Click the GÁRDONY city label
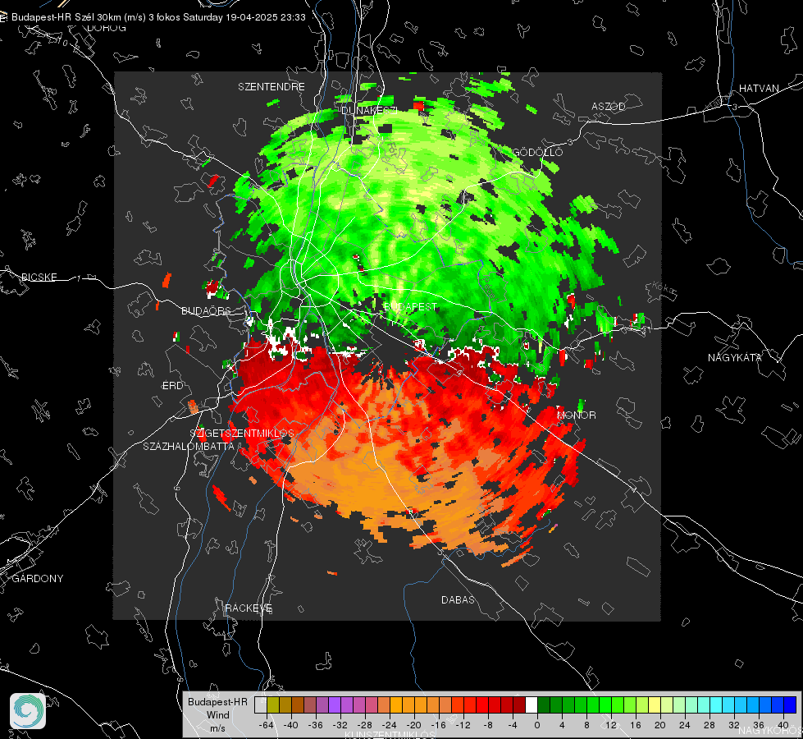Image resolution: width=803 pixels, height=739 pixels. tap(38, 579)
